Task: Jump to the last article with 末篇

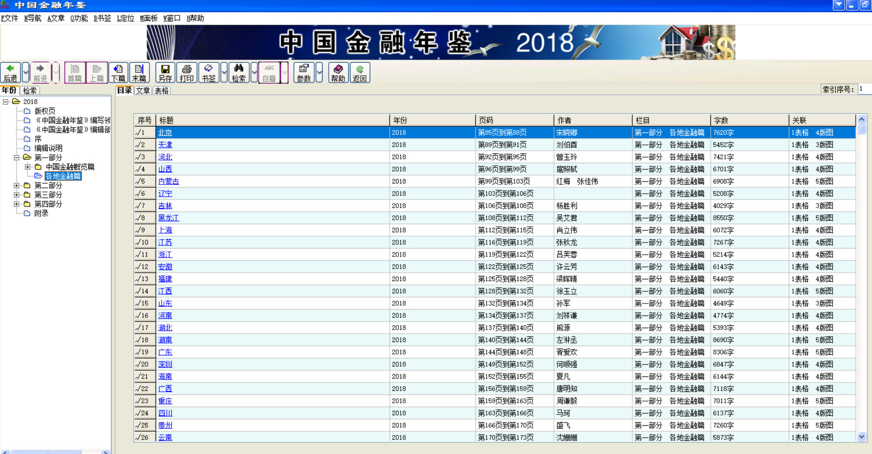Action: 139,72
